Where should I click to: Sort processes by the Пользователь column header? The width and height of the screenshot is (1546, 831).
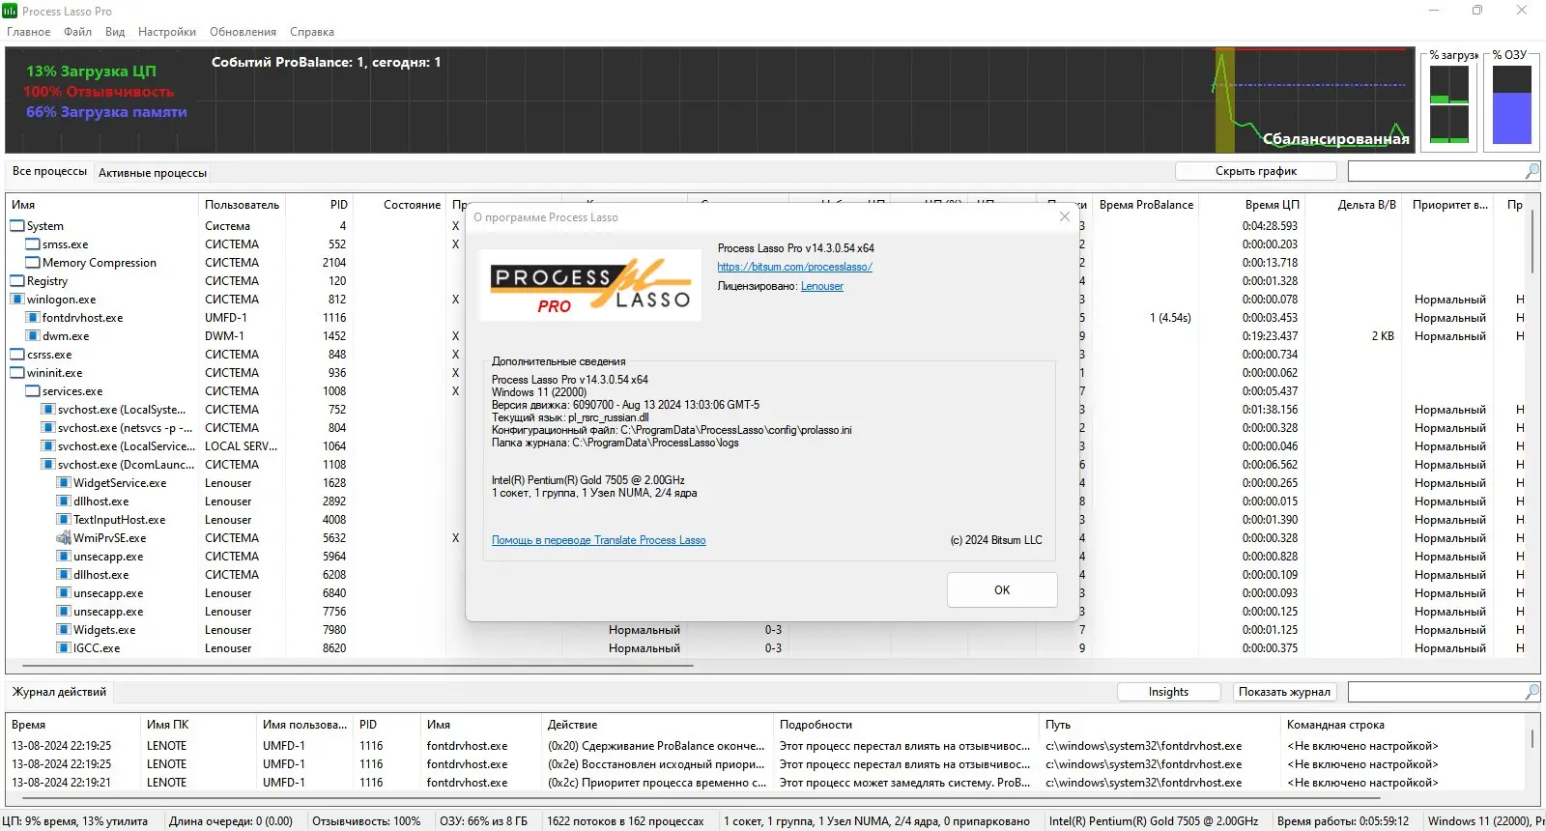[242, 205]
